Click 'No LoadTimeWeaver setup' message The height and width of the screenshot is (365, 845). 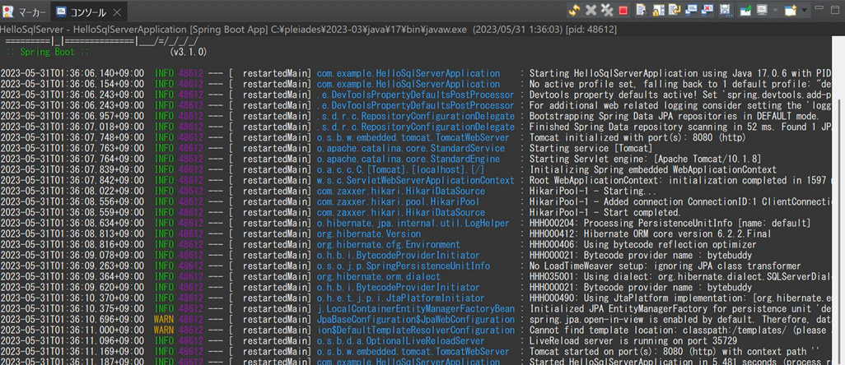665,266
